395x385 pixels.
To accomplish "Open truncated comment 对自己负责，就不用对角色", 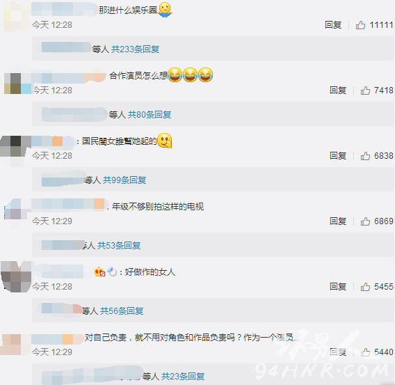I will 193,338.
